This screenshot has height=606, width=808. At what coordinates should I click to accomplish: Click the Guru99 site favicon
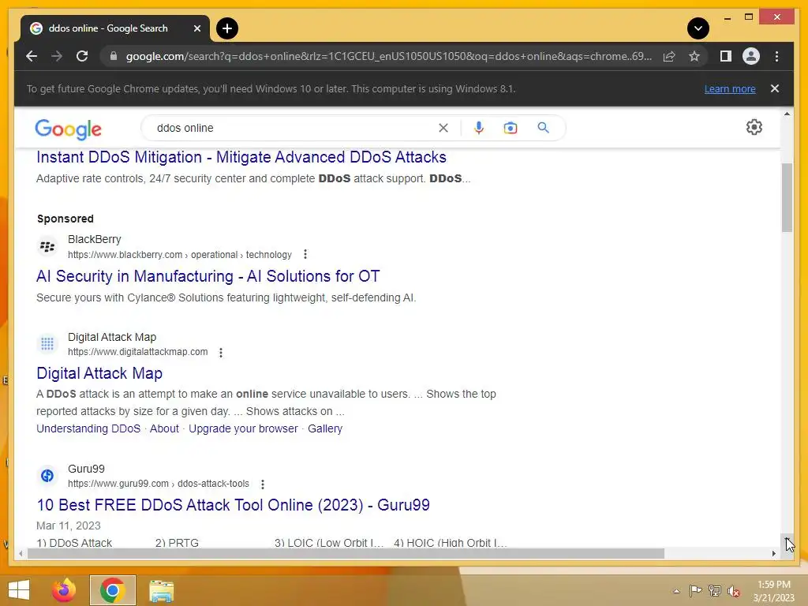[47, 475]
